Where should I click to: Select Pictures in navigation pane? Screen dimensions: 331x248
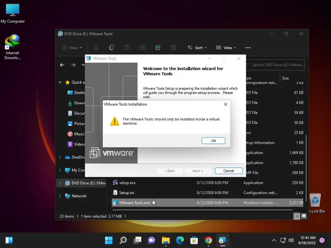coord(76,124)
